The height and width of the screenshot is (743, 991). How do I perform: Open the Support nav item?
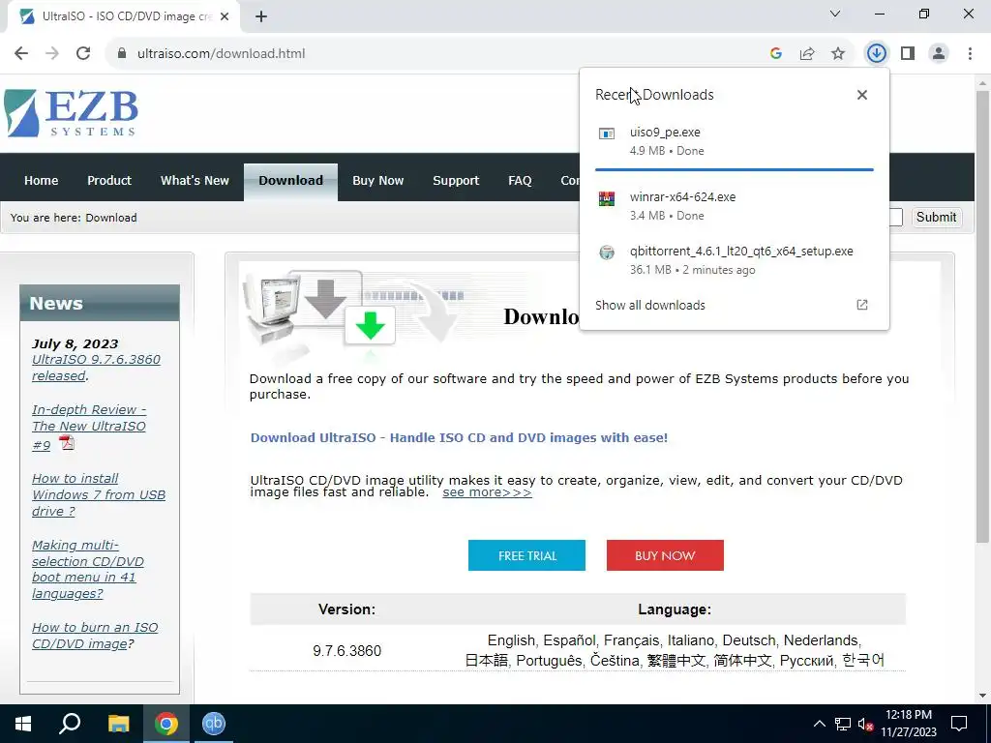(x=456, y=181)
